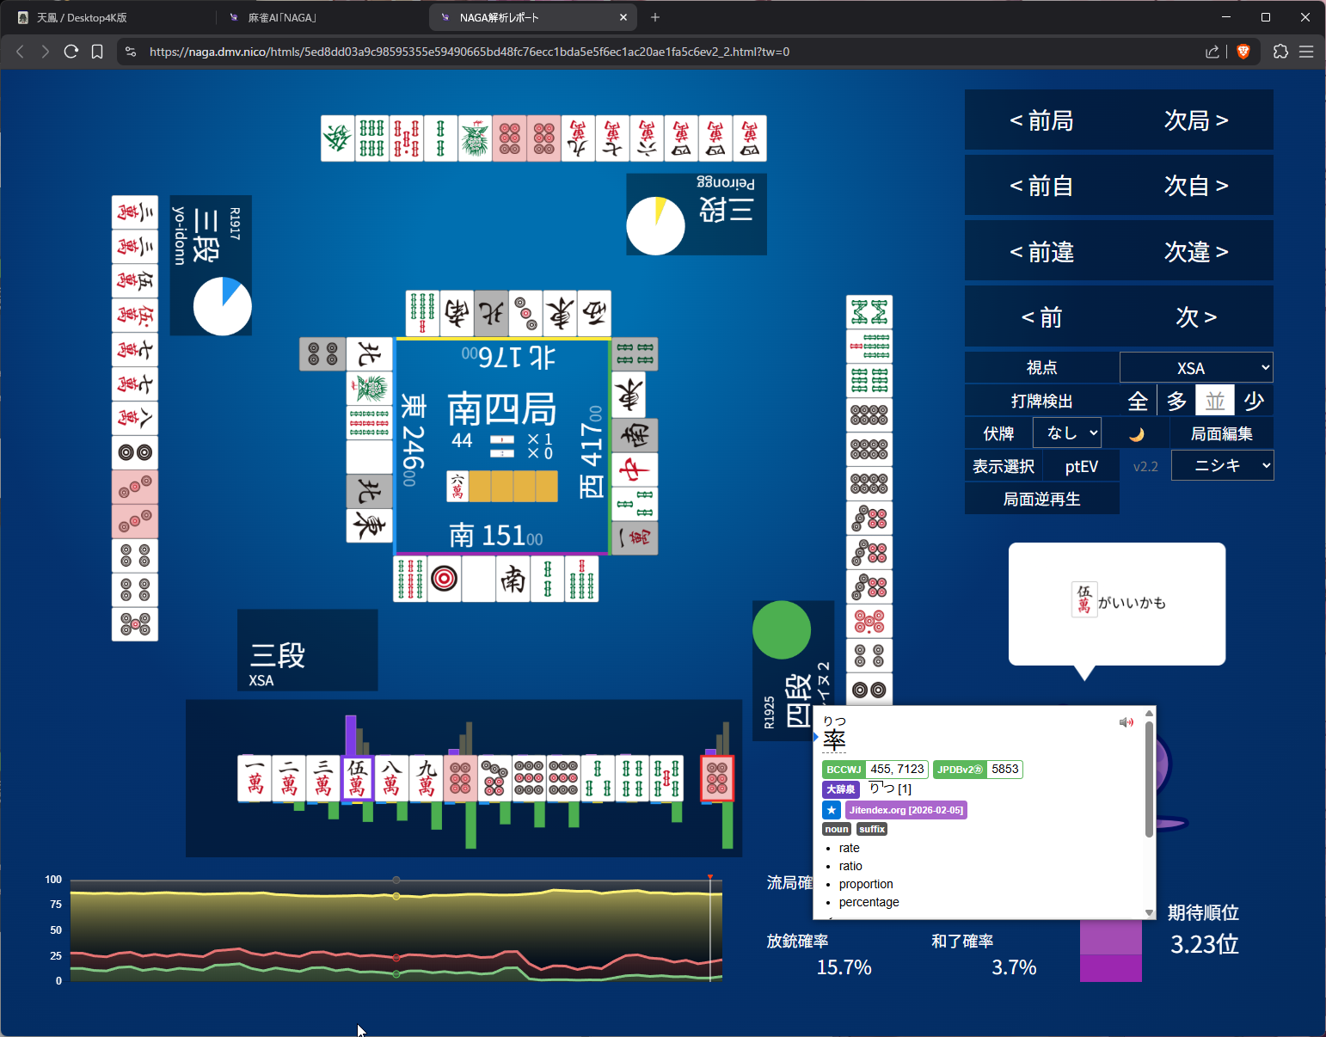Expand the 伏牌 なし dropdown
The width and height of the screenshot is (1326, 1037).
click(1067, 433)
